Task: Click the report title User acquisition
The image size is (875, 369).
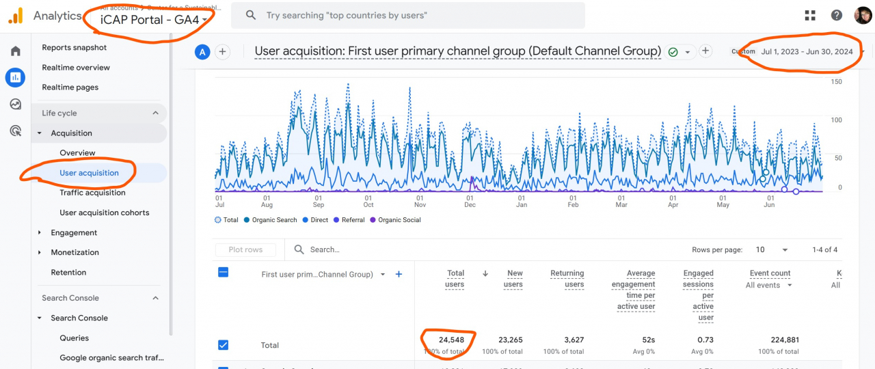Action: click(457, 51)
